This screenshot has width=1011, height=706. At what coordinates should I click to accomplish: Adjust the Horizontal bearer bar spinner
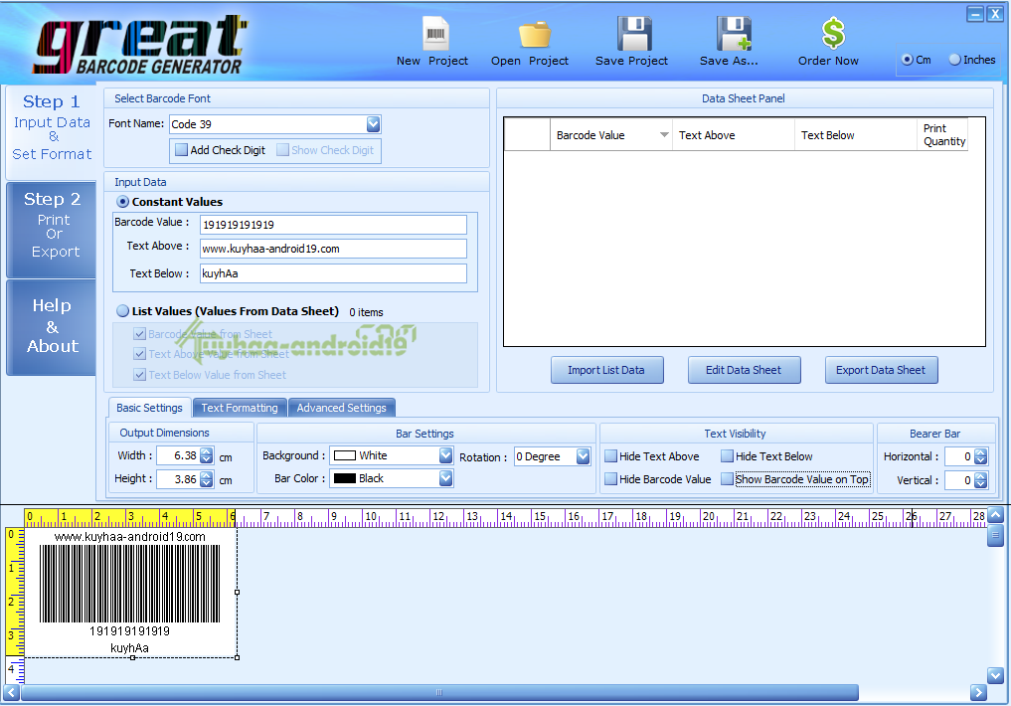tap(981, 456)
